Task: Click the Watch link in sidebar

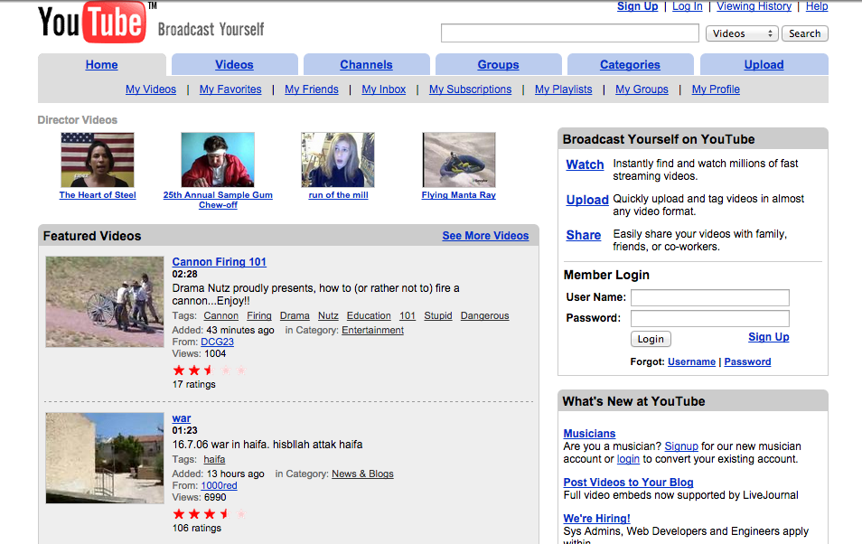Action: 585,164
